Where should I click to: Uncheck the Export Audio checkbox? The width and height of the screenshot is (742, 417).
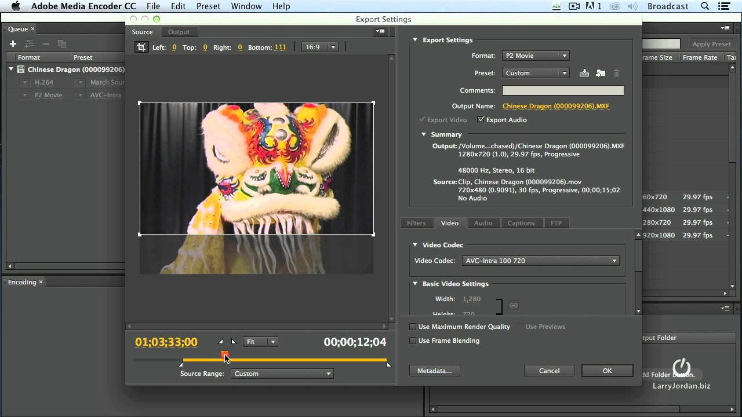coord(481,119)
